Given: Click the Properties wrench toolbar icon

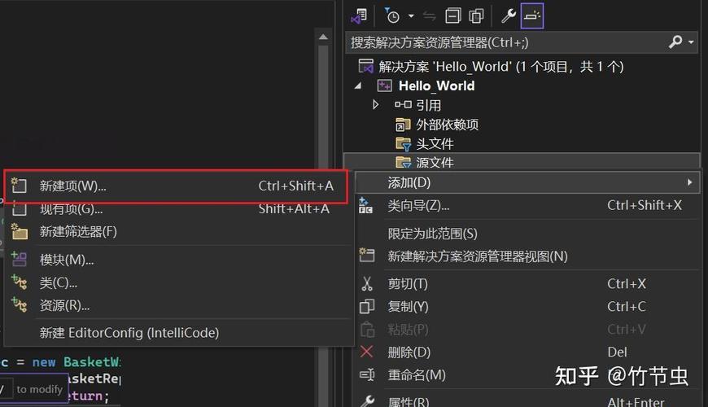Looking at the screenshot, I should point(509,16).
